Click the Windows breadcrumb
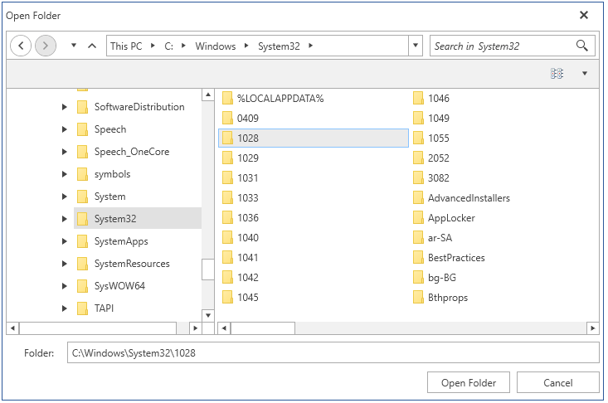Image resolution: width=608 pixels, height=403 pixels. point(215,46)
